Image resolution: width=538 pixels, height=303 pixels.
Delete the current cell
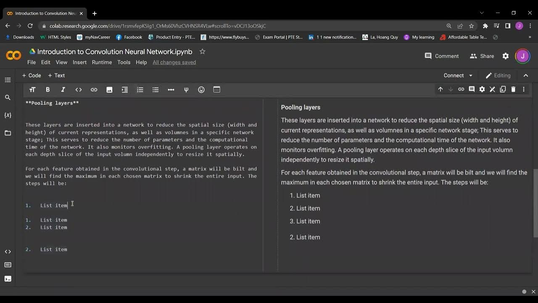513,89
